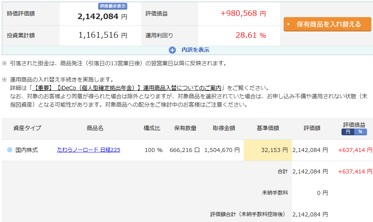Click the 基準価額 column header

(x=268, y=128)
